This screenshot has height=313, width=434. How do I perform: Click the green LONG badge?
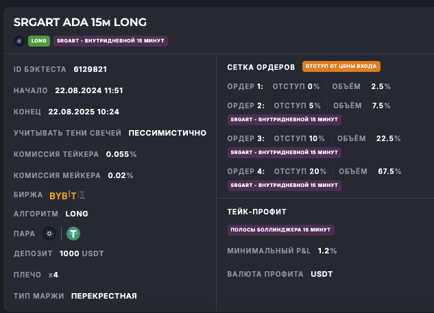click(x=38, y=41)
